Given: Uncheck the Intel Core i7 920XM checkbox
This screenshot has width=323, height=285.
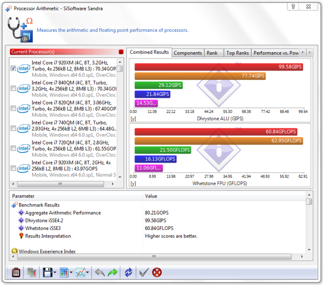Looking at the screenshot, I should click(x=13, y=68).
